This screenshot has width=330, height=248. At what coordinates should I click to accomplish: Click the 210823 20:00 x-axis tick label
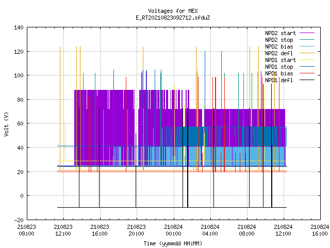coord(136,230)
